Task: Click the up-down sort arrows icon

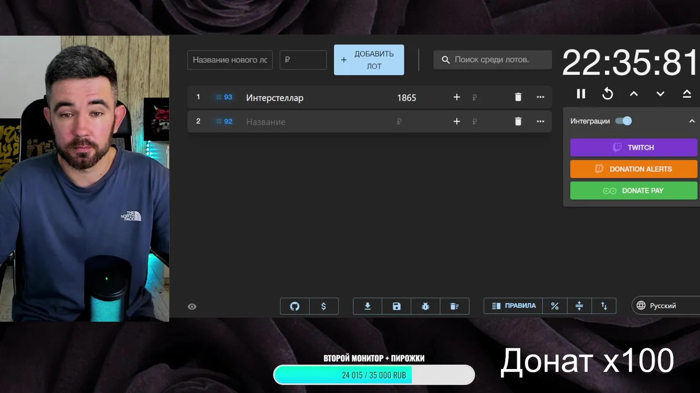Action: click(x=604, y=306)
